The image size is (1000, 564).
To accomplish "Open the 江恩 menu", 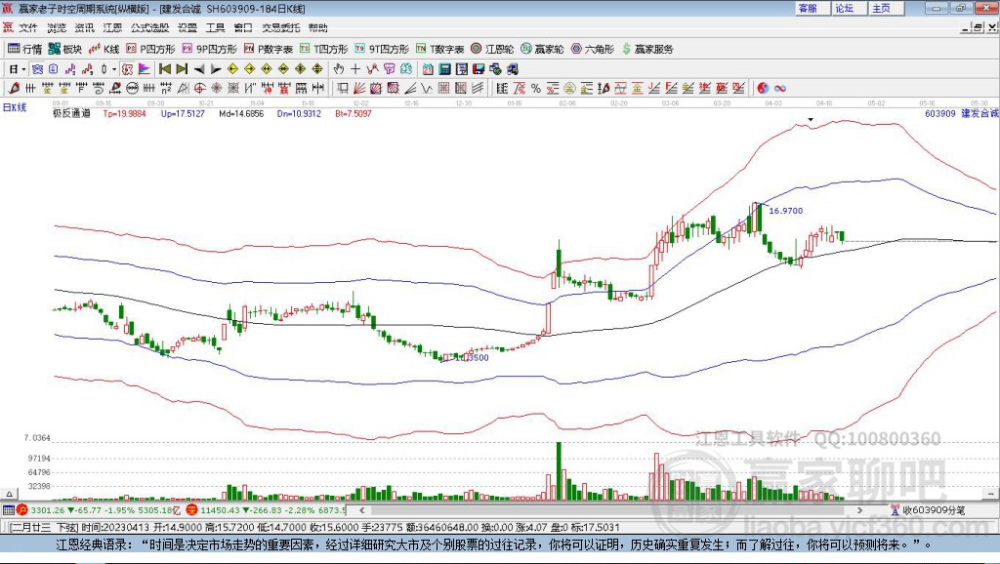I will coord(112,27).
